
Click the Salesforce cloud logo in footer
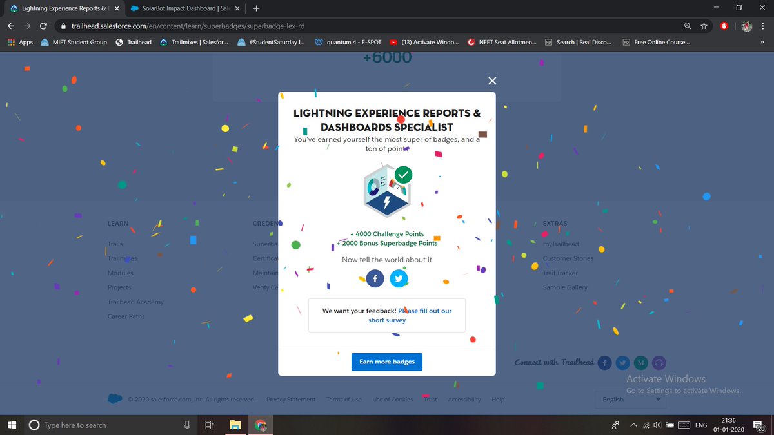115,399
